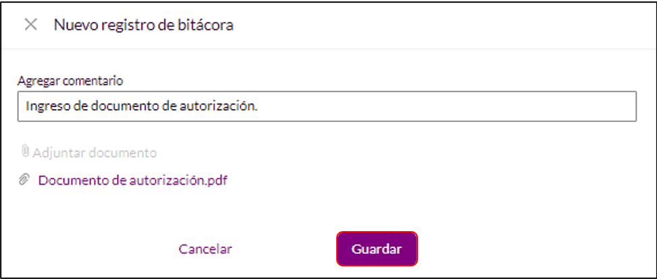Save the log entry with Guardar
Screen dimensions: 657x279
[377, 249]
